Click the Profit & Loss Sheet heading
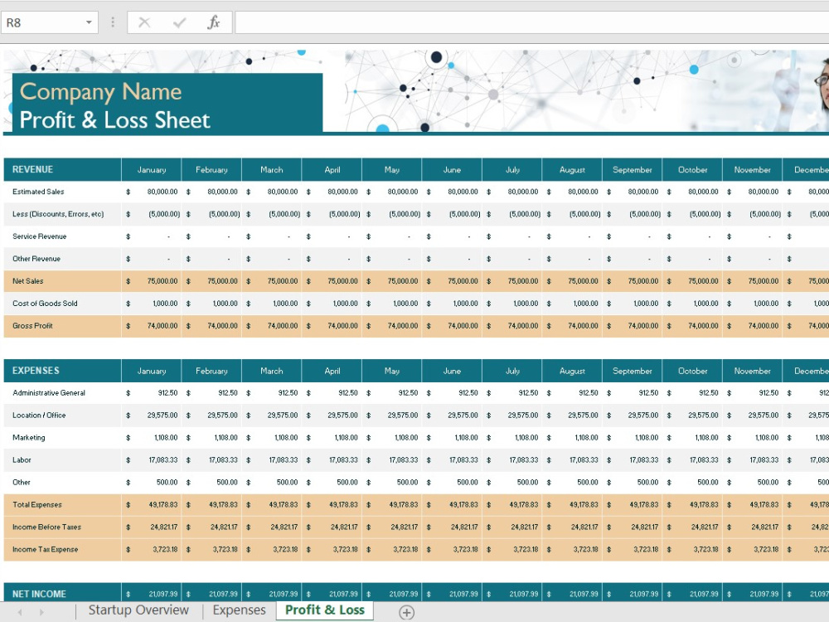 pos(114,120)
